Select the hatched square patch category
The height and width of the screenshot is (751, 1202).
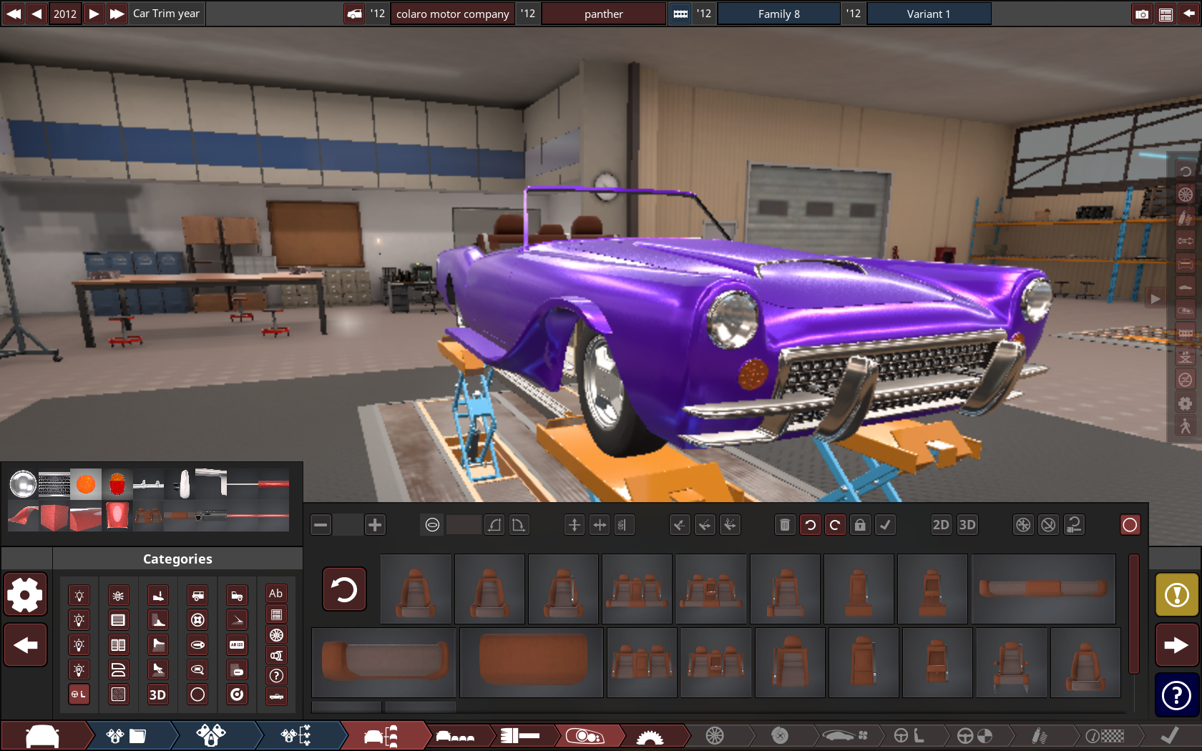click(118, 694)
